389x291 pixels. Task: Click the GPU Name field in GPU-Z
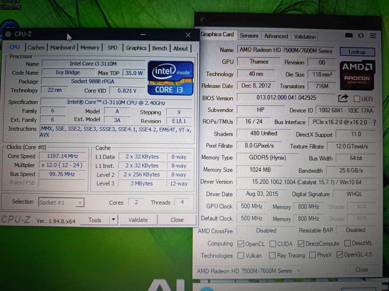click(286, 50)
